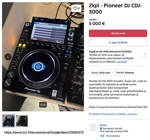This screenshot has height=140, width=150.
Task: Click the image counter (1/2) badge
Action: point(43,105)
